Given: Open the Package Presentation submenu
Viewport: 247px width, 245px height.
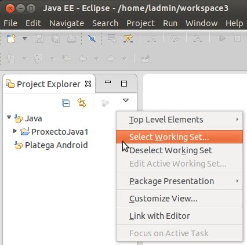Looking at the screenshot, I should 179,181.
